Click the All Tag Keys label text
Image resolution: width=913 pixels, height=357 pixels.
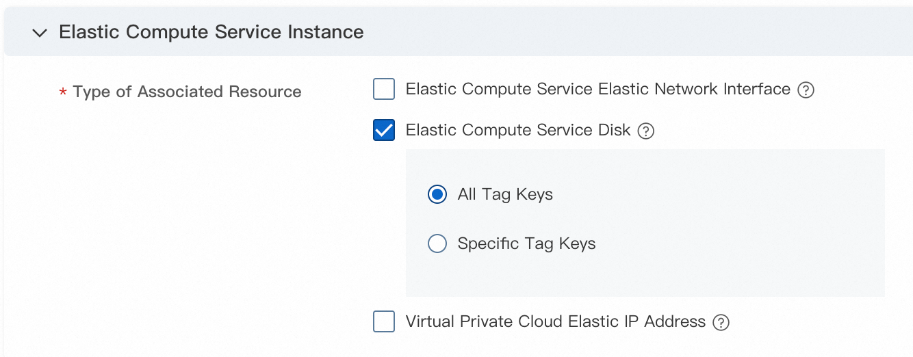pos(505,195)
